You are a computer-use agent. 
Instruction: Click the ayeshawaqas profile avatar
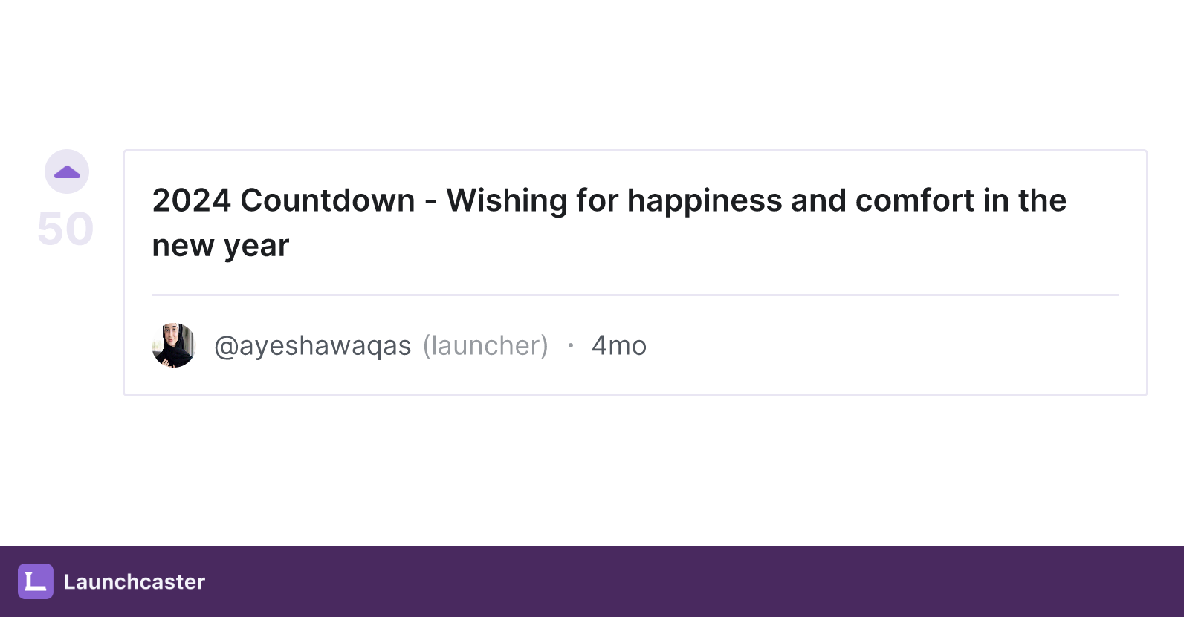[x=173, y=345]
